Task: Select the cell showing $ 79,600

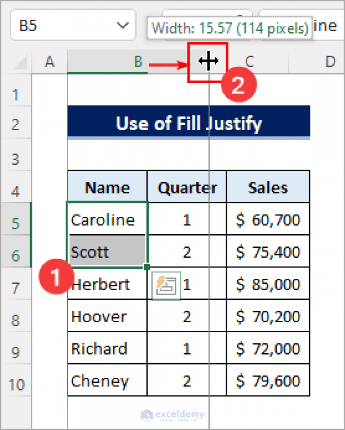Action: [268, 380]
